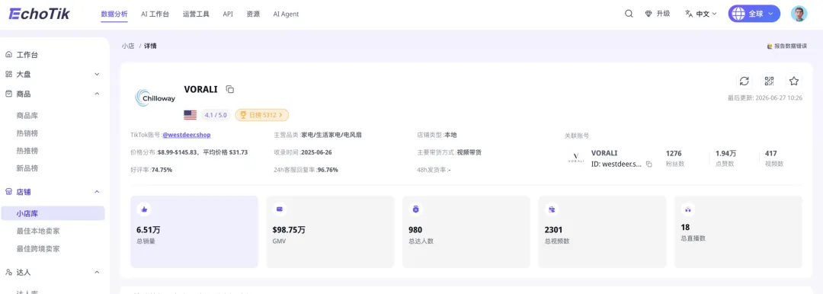Click the 1.94万 点赞数 value

pyautogui.click(x=726, y=153)
